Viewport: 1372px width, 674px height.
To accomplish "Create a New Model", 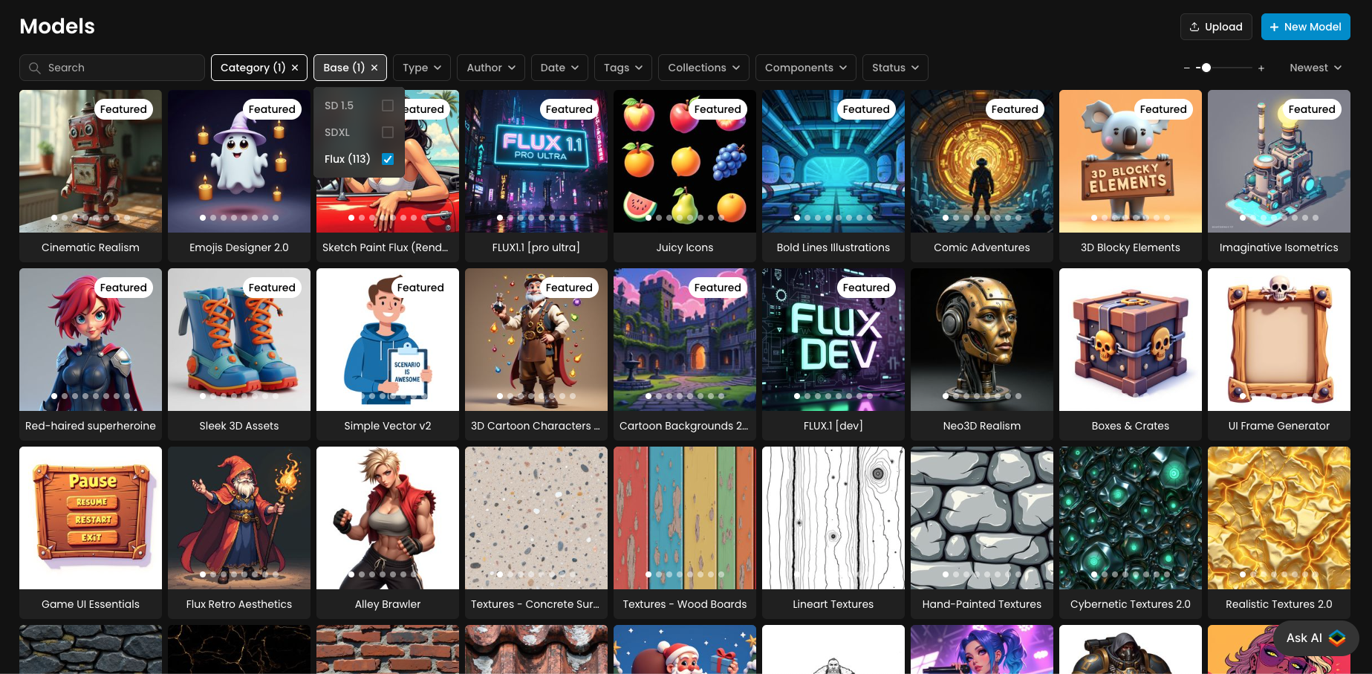I will 1305,27.
